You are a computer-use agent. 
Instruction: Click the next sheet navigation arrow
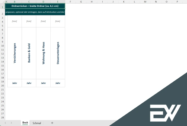(11, 123)
